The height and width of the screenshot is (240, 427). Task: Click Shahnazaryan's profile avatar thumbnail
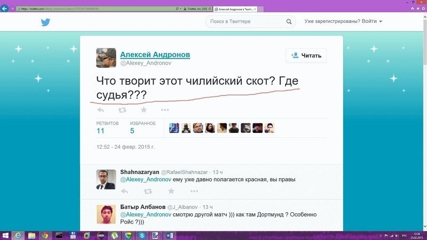[106, 179]
